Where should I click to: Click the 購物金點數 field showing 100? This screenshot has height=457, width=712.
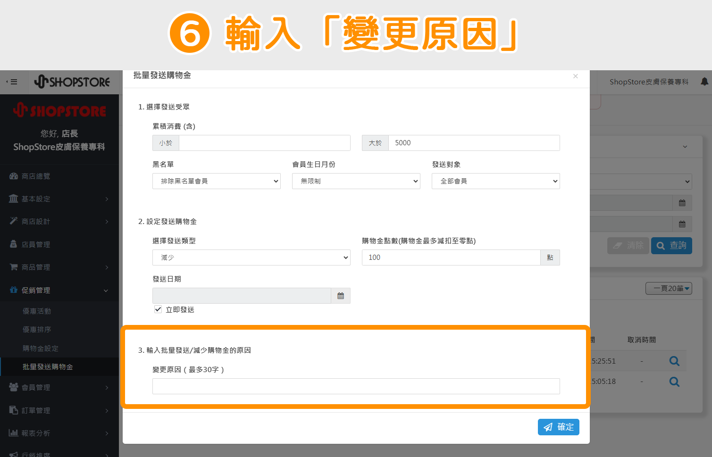[451, 258]
